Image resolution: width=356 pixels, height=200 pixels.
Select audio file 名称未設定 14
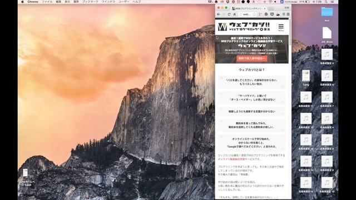coord(306,163)
